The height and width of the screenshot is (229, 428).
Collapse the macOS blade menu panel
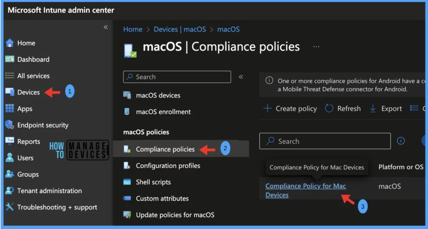pyautogui.click(x=241, y=77)
